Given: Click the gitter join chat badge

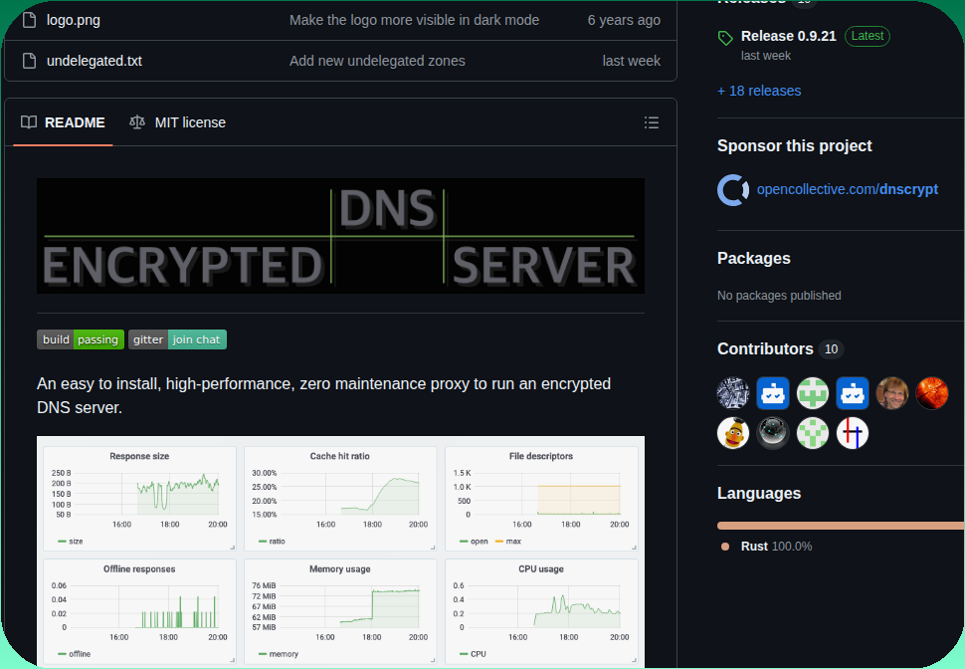Looking at the screenshot, I should tap(177, 339).
